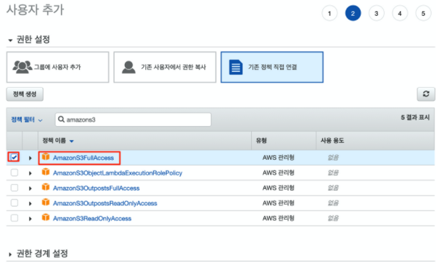Click the search magnifier icon in filter box

coord(61,119)
